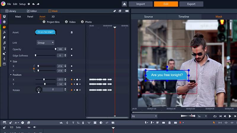Viewport: 237px width, 133px height.
Task: Open the Fit zoom dropdown
Action: 144,116
